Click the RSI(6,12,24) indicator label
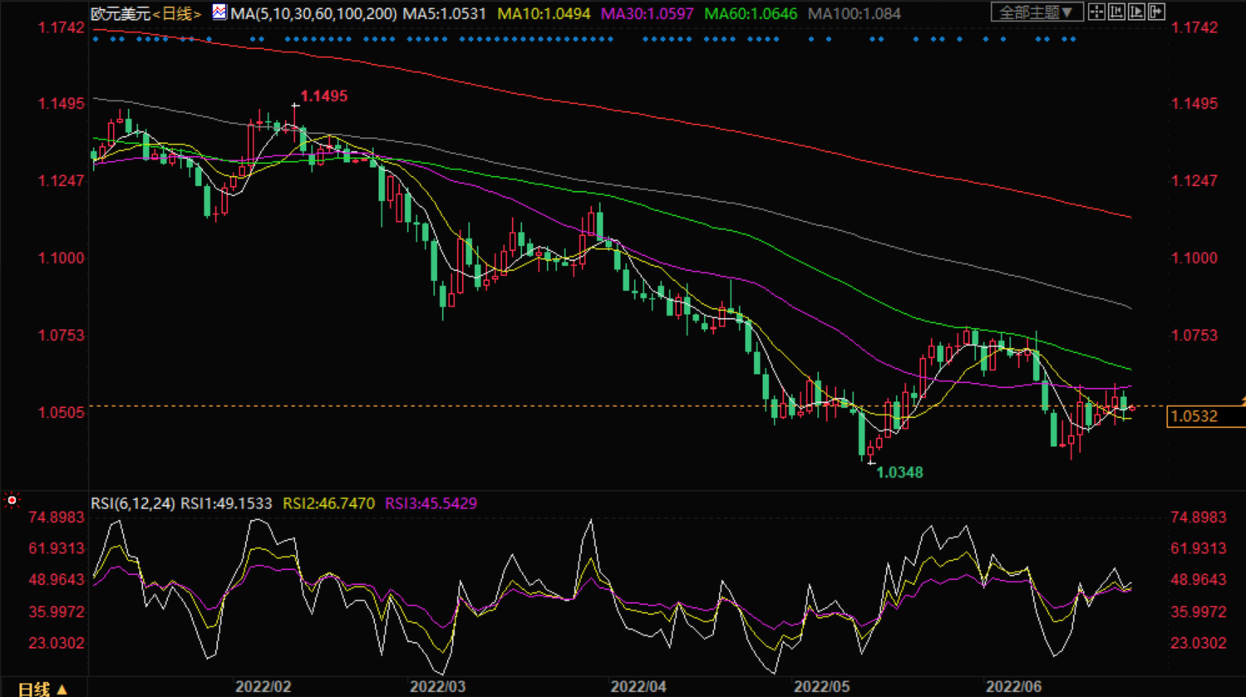The width and height of the screenshot is (1246, 697). click(x=133, y=503)
